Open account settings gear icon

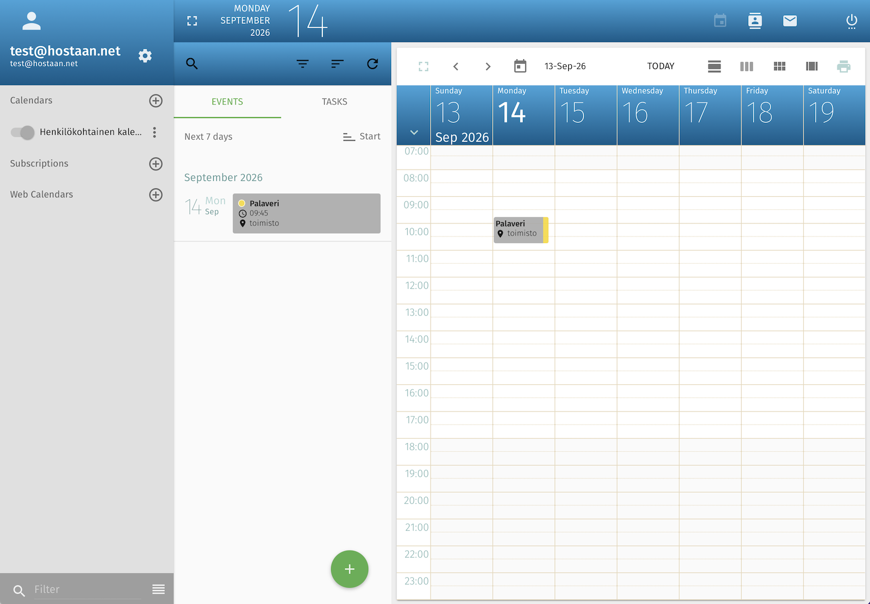pos(145,55)
